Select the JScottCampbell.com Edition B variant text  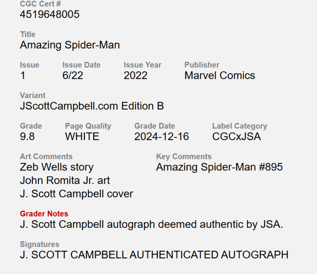(92, 106)
